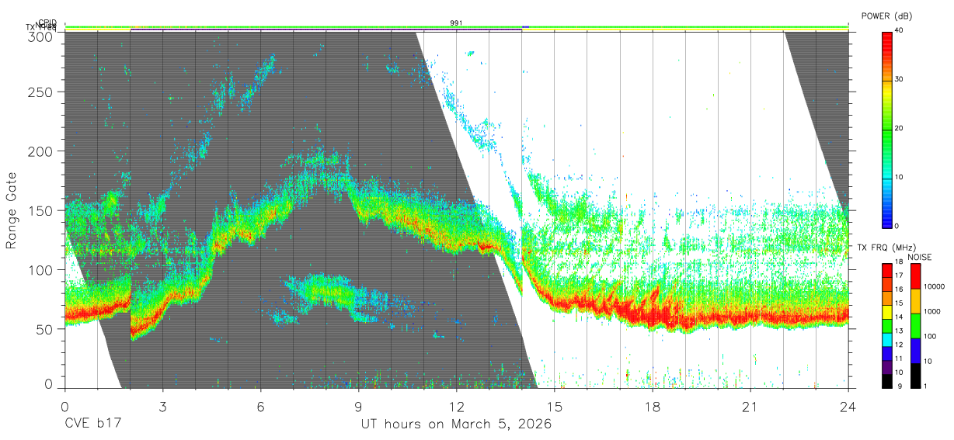Click the 9 tick on the UT hours axis
This screenshot has width=954, height=440.
(x=358, y=406)
